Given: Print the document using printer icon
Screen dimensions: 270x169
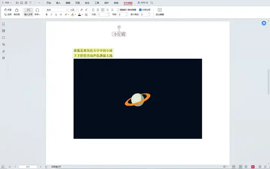Looking at the screenshot, I should 26,3.
